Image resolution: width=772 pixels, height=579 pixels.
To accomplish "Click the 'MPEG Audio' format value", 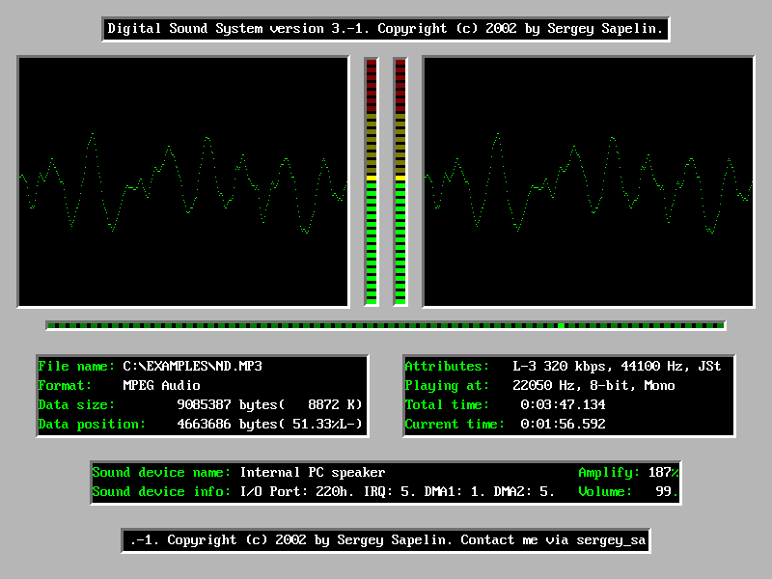I will point(161,385).
